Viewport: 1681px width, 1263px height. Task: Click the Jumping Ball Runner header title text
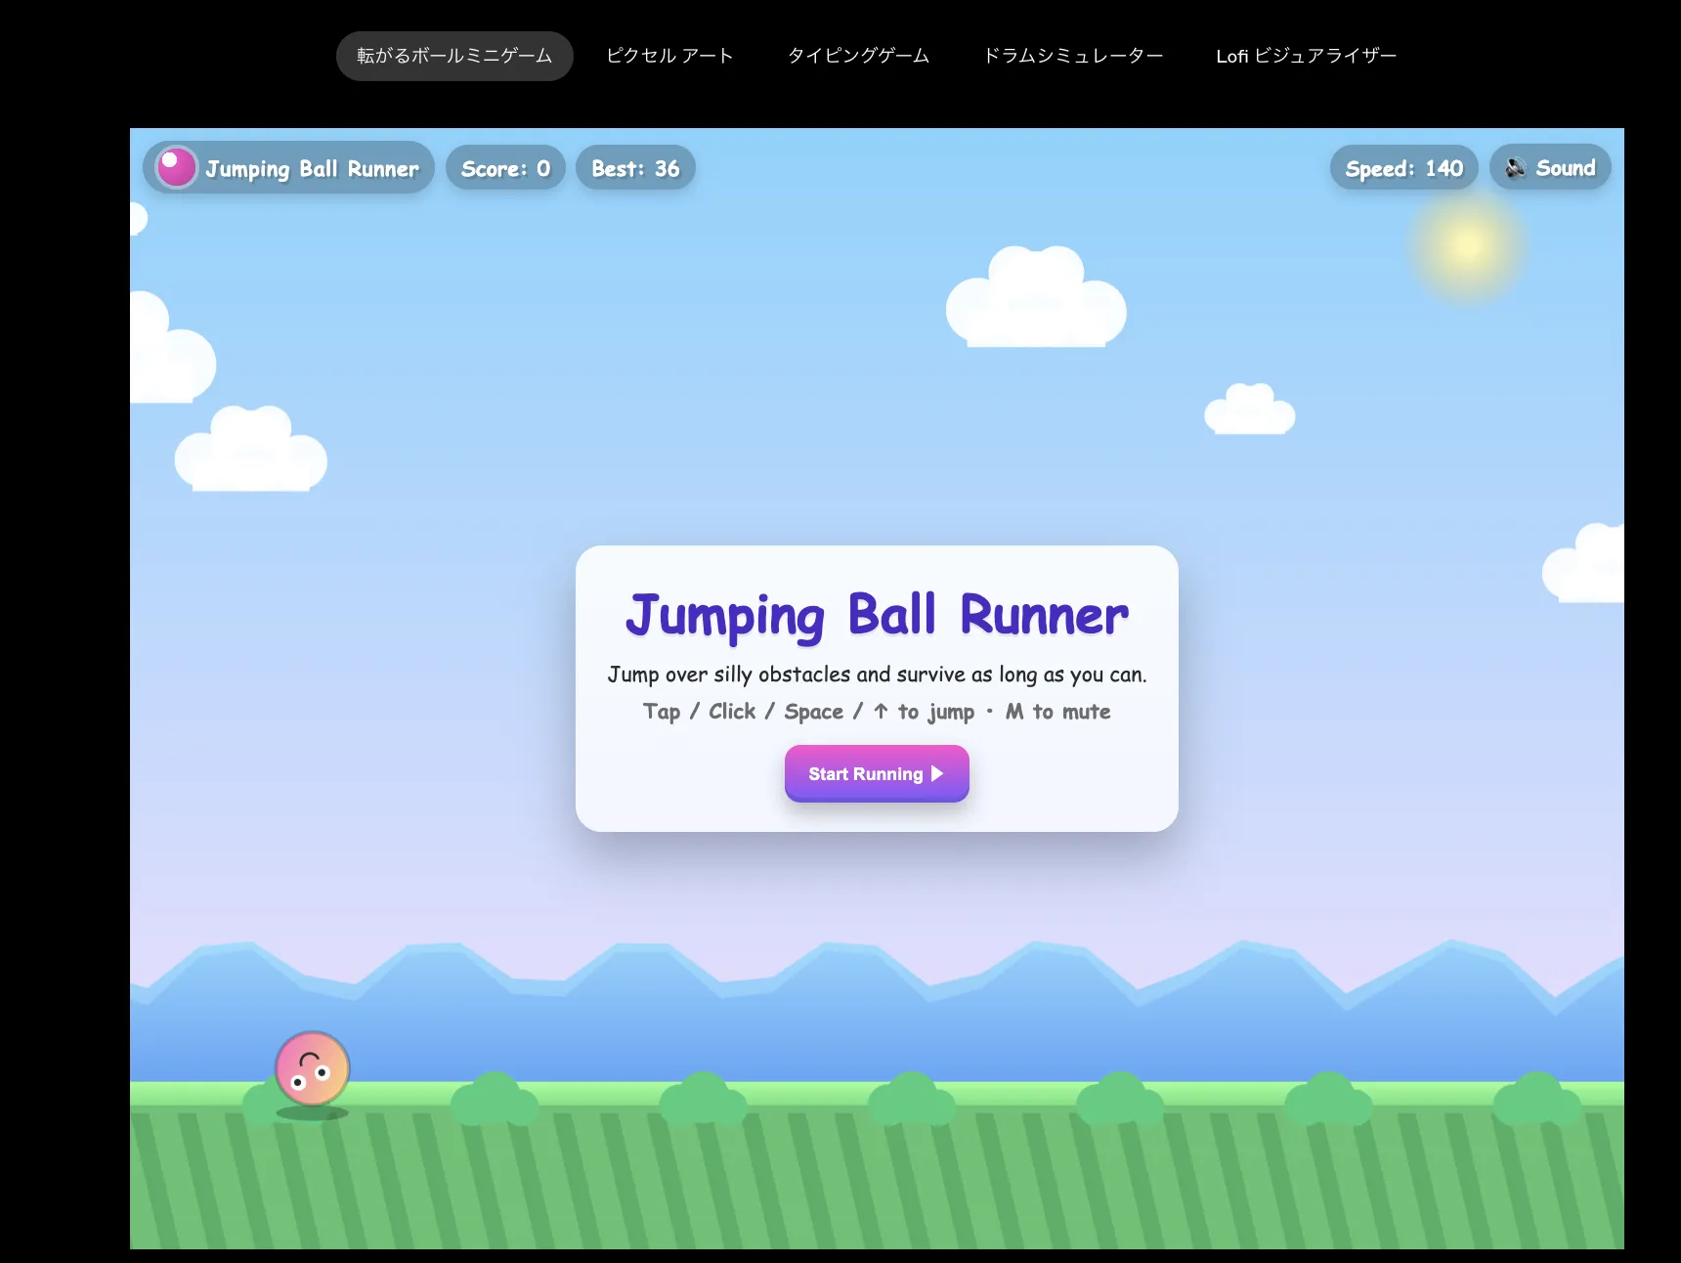312,169
